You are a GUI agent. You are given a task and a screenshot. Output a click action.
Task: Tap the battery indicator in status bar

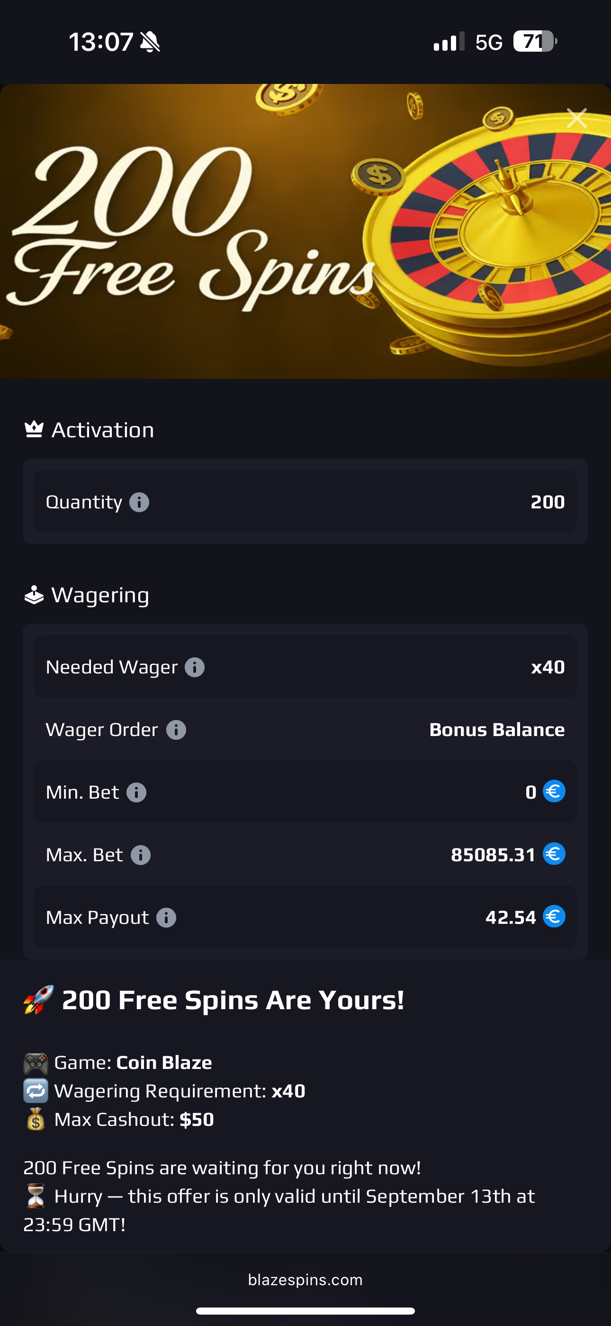[x=534, y=42]
